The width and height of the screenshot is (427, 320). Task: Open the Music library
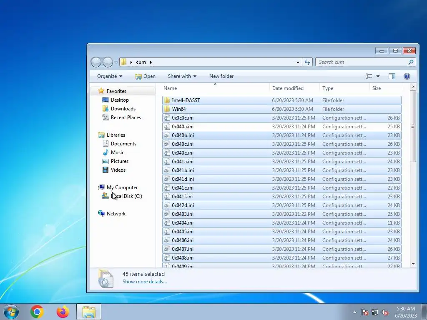click(x=117, y=152)
